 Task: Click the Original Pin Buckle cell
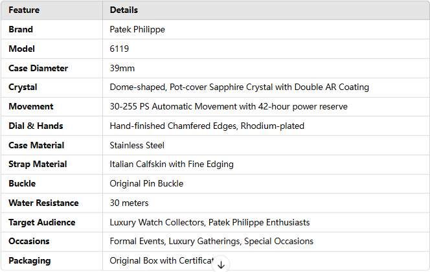click(x=266, y=183)
